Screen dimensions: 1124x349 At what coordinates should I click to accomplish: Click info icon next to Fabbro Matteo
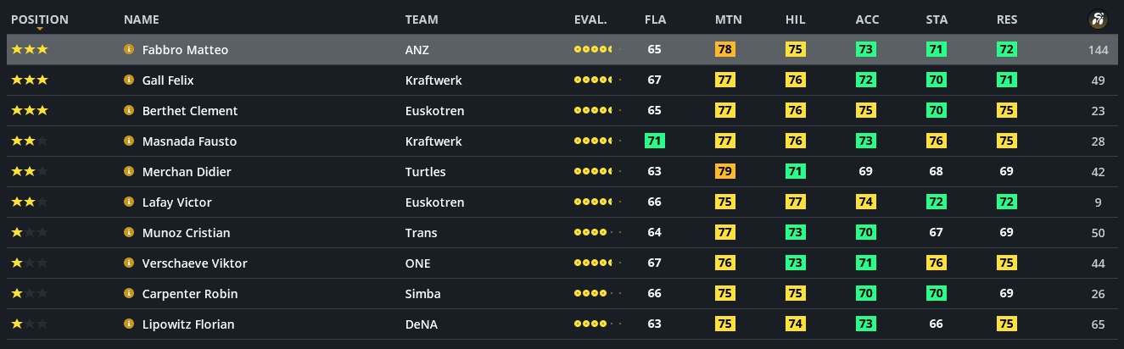pos(129,50)
